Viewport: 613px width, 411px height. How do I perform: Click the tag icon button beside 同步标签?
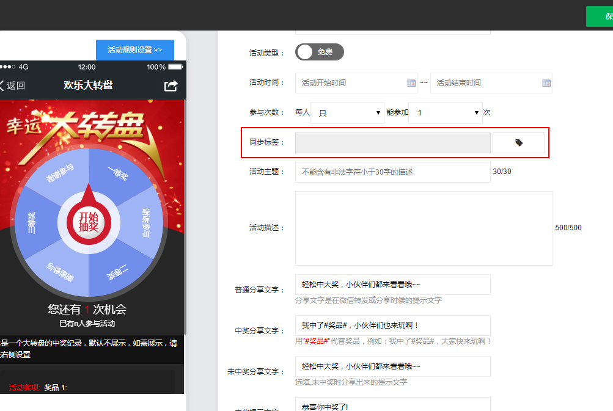[518, 143]
